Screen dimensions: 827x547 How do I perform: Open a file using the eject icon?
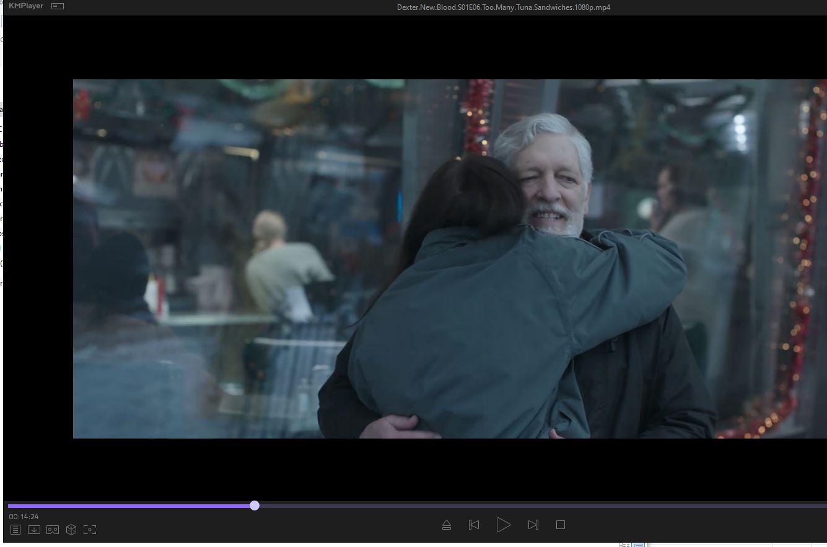coord(447,525)
